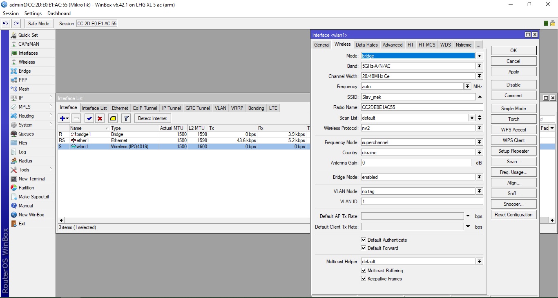558x298 pixels.
Task: Click Make Supout.rif in sidebar
Action: coord(34,197)
